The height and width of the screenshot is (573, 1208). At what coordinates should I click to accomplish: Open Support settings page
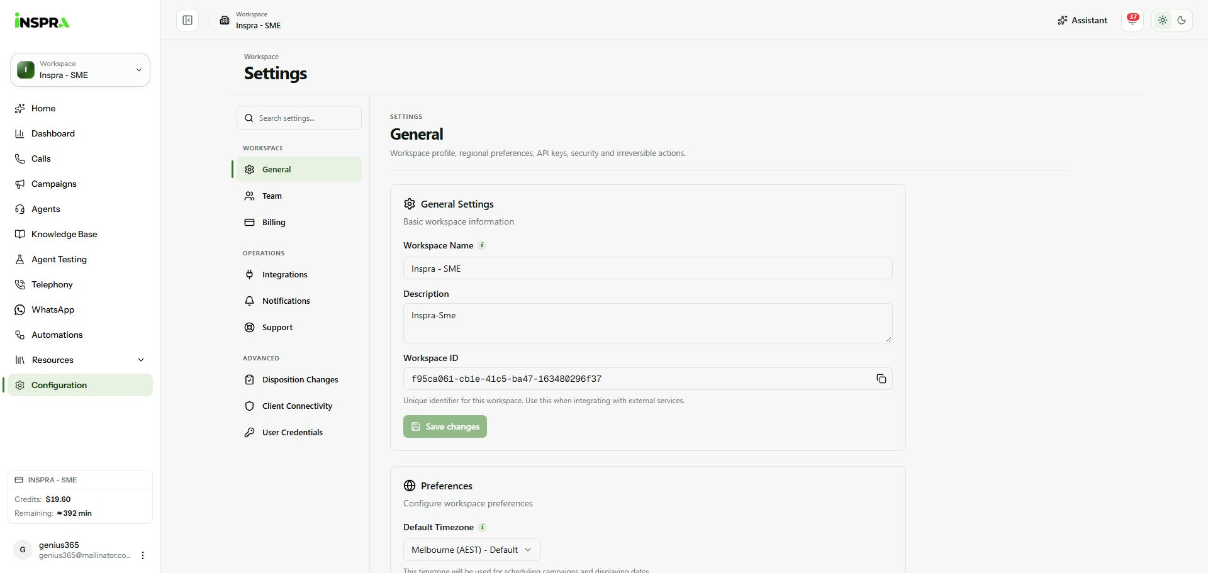(299, 327)
